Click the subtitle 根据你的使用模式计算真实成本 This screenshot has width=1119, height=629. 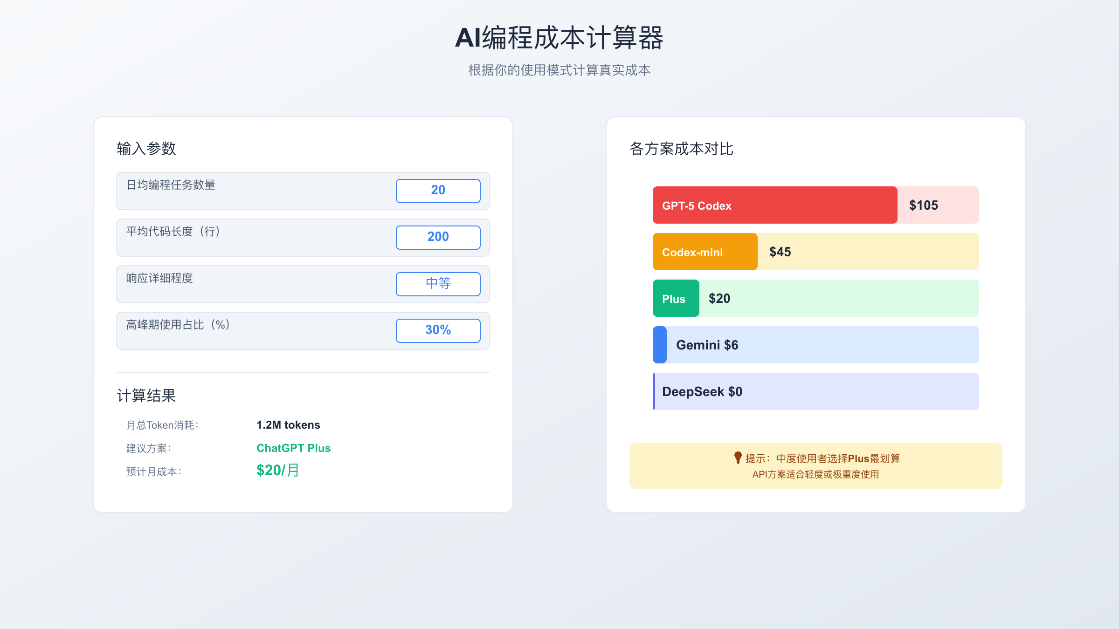[x=559, y=70]
